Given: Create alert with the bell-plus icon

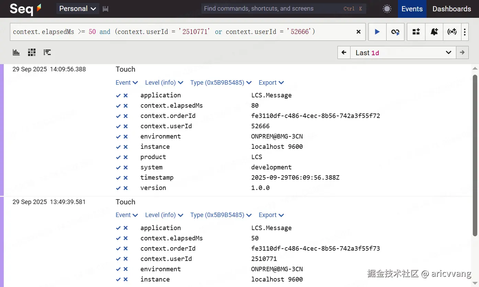Looking at the screenshot, I should 434,32.
